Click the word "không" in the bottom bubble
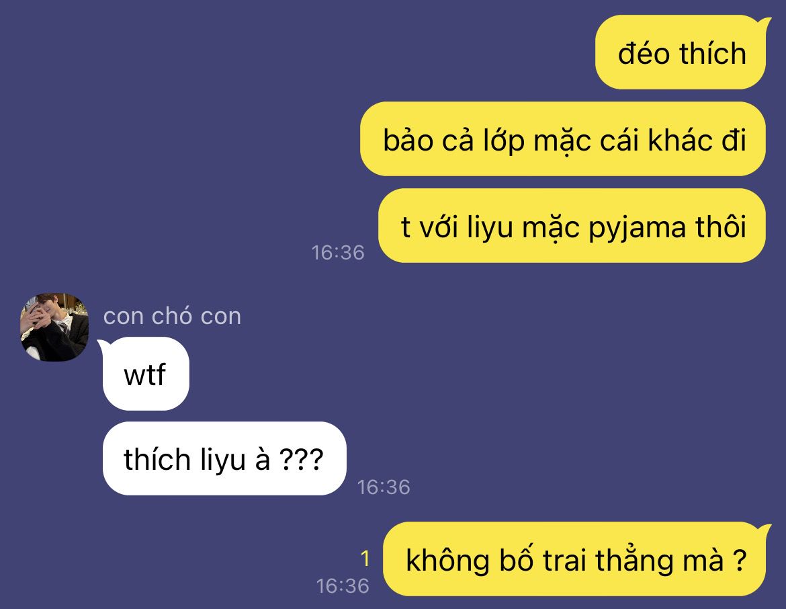This screenshot has width=786, height=609. point(447,561)
